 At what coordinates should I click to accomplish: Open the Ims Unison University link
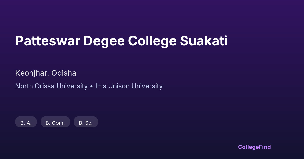[129, 86]
